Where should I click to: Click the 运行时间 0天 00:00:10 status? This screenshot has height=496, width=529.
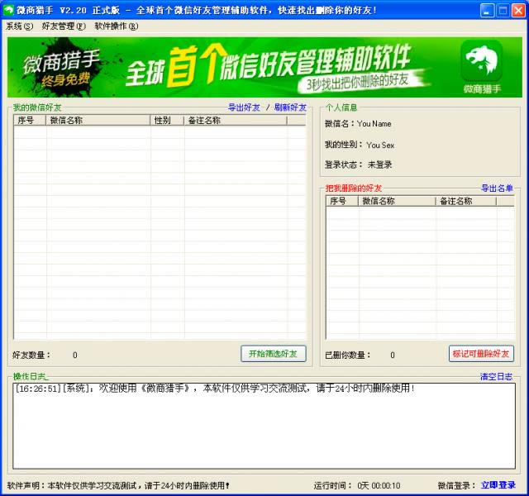point(357,485)
